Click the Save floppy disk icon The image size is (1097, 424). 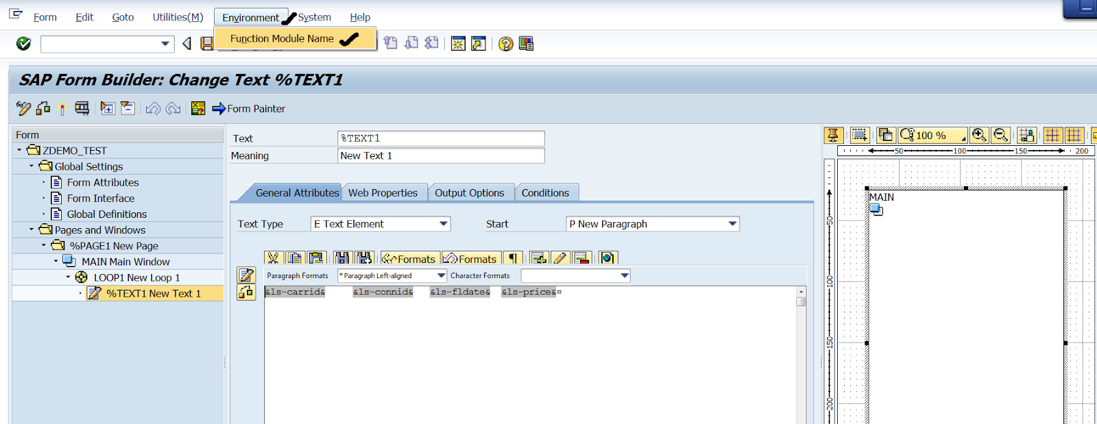tap(206, 44)
